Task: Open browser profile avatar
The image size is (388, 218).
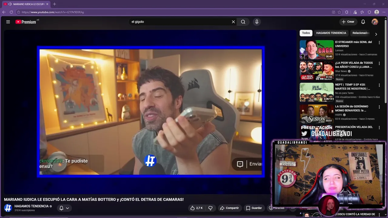Action: (377, 12)
